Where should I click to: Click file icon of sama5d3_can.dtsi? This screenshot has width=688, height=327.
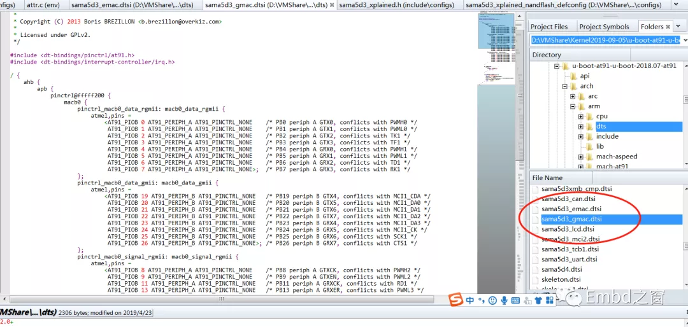pos(535,199)
